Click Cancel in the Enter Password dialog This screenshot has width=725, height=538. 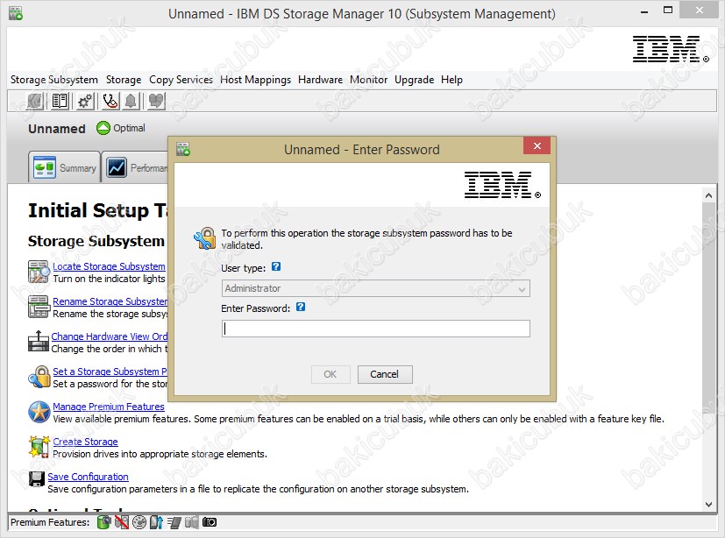(x=384, y=374)
